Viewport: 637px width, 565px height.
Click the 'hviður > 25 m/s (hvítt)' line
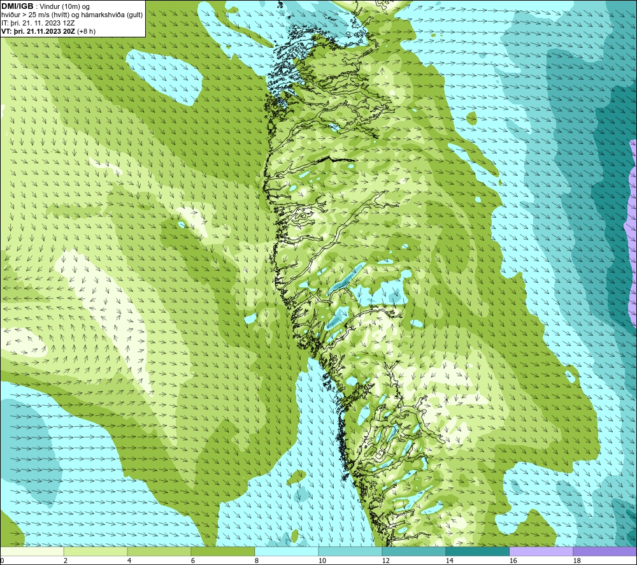pos(36,15)
